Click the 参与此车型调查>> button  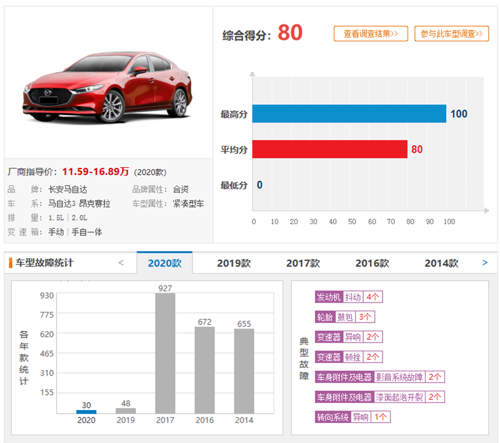451,34
